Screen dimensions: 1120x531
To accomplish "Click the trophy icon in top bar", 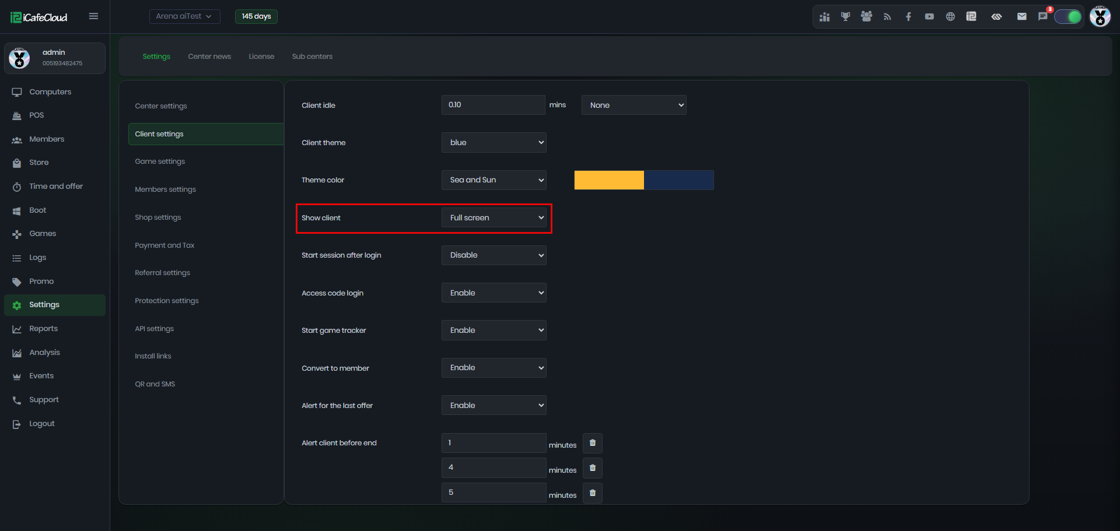I will point(845,17).
